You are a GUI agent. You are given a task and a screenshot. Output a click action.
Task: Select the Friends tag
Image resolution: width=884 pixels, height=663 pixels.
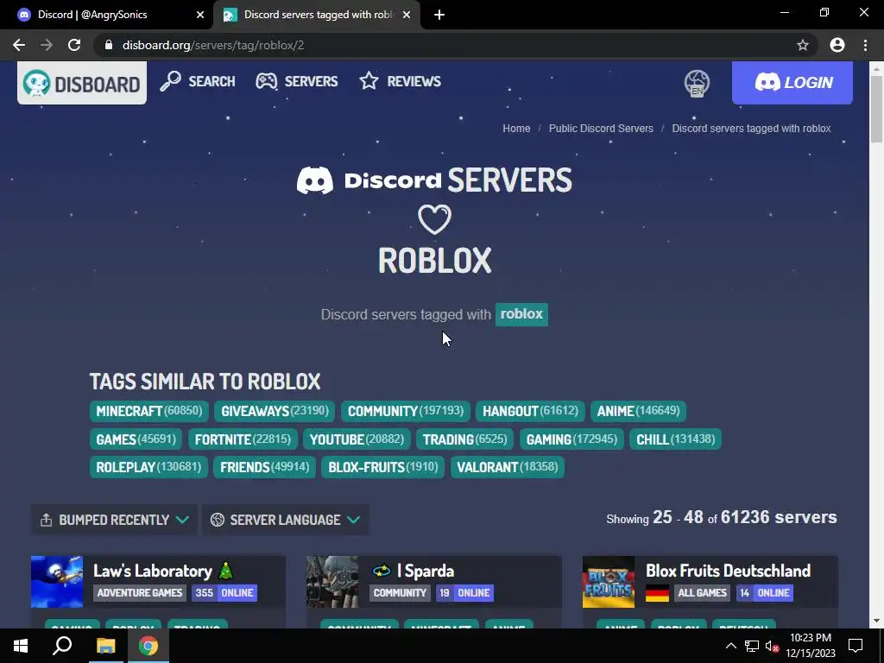(x=264, y=467)
